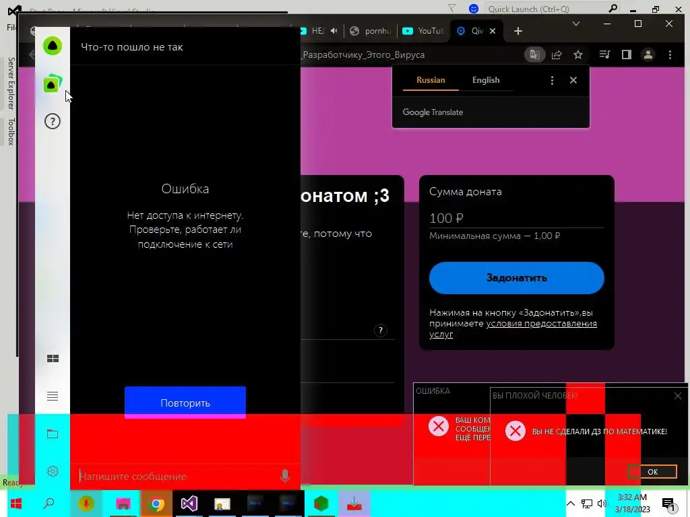Click the Ошибка heading in Alice panel
Image resolution: width=690 pixels, height=517 pixels.
click(185, 188)
